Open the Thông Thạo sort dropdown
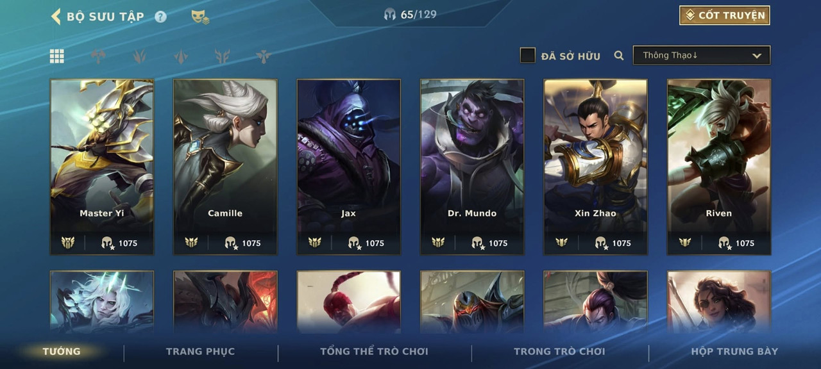 tap(702, 55)
